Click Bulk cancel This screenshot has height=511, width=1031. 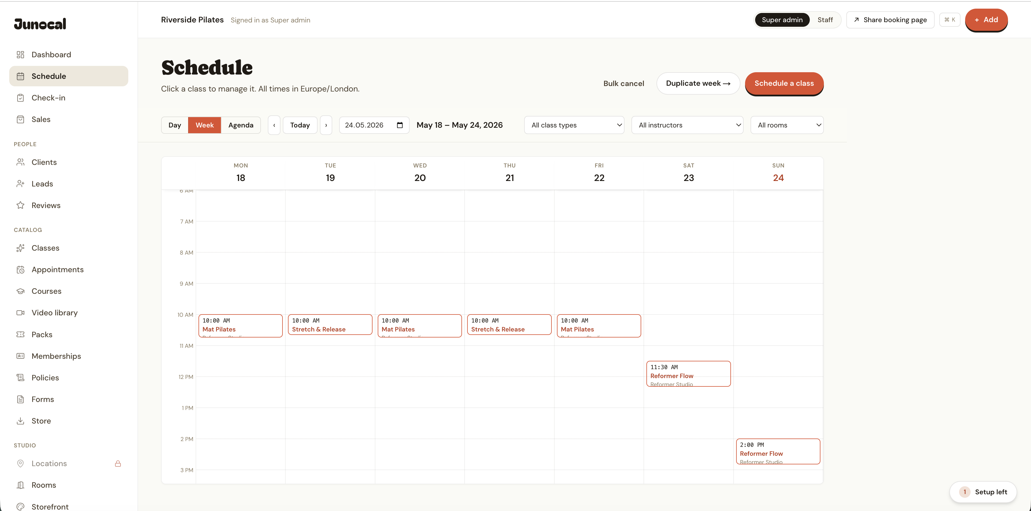coord(624,83)
